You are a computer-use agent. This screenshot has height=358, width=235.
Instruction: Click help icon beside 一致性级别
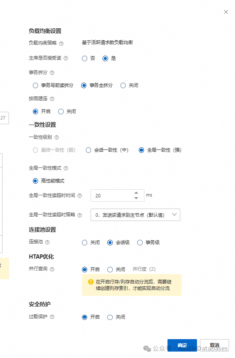click(x=57, y=137)
